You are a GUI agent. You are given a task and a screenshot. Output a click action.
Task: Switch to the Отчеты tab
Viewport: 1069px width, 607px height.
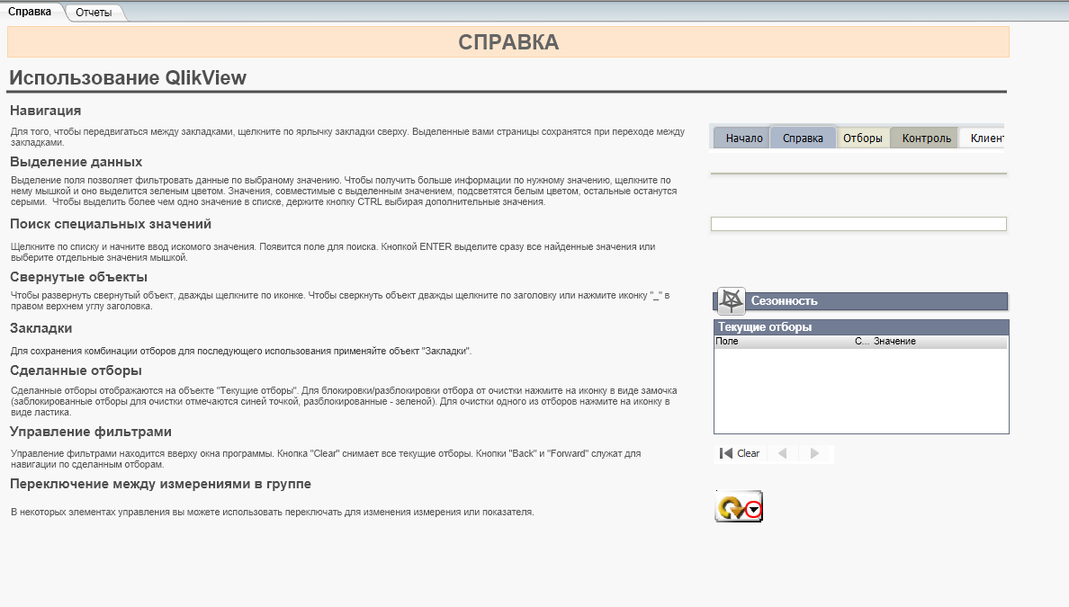tap(94, 13)
